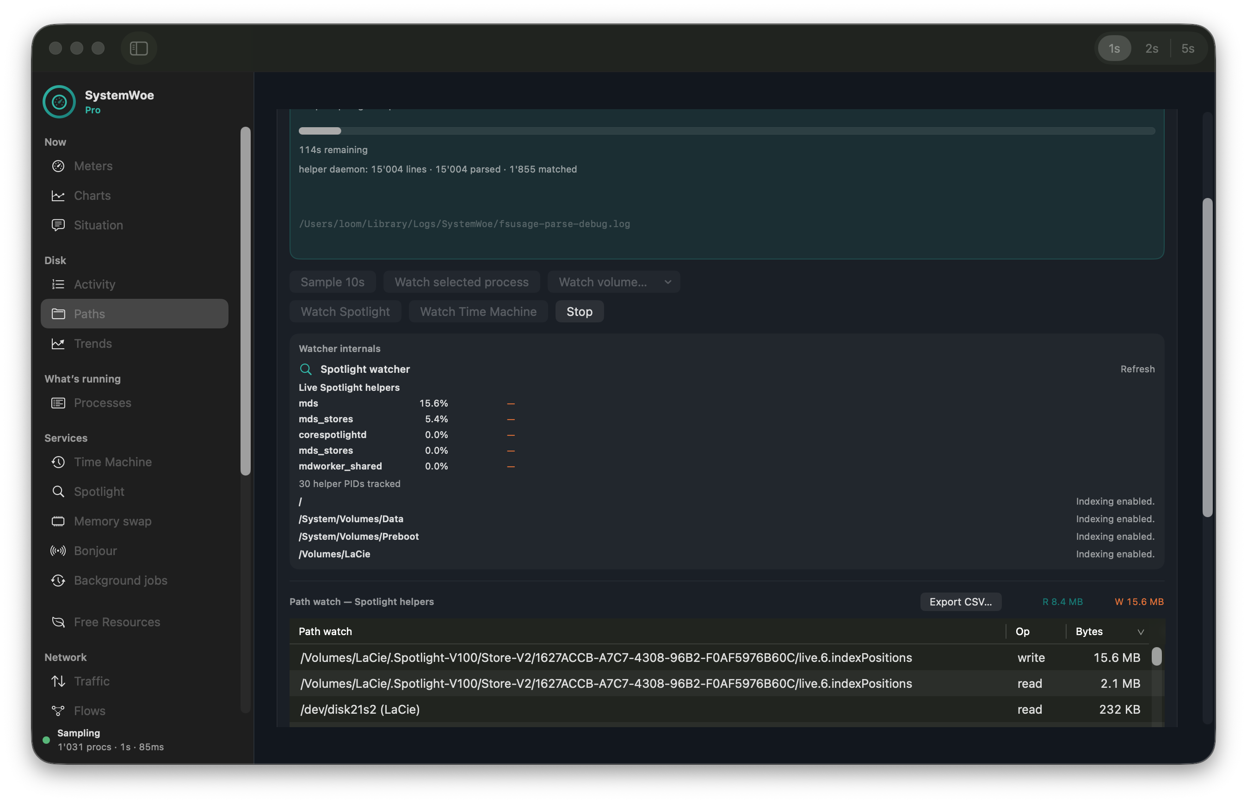Click the helper daemon lines parsed status
Viewport: 1247px width, 803px height.
(x=438, y=169)
